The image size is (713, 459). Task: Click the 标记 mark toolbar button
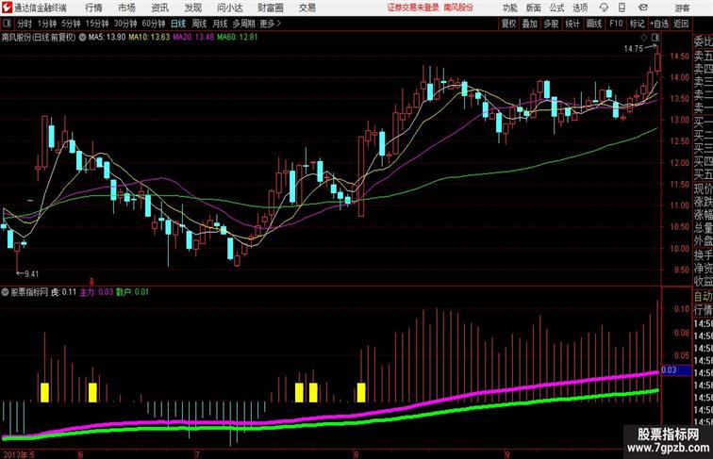coord(637,24)
